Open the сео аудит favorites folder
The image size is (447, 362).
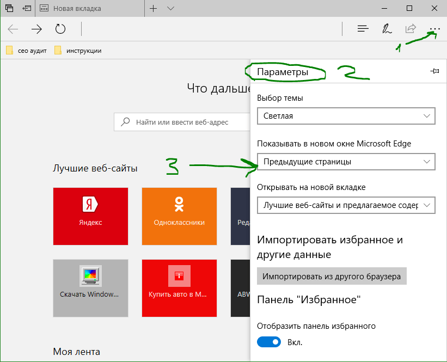click(26, 51)
